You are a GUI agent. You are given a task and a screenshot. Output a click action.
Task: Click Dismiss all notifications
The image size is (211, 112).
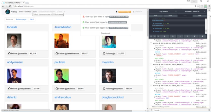[106, 33]
